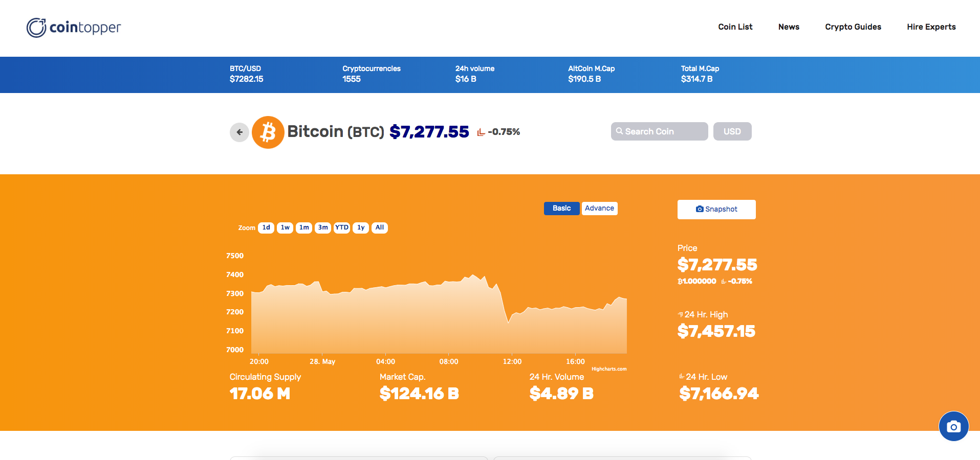This screenshot has width=980, height=460.
Task: Open the Crypto Guides section
Action: tap(853, 27)
